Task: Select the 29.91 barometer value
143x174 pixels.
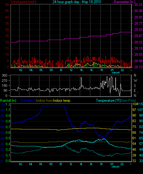Action: tap(138, 17)
